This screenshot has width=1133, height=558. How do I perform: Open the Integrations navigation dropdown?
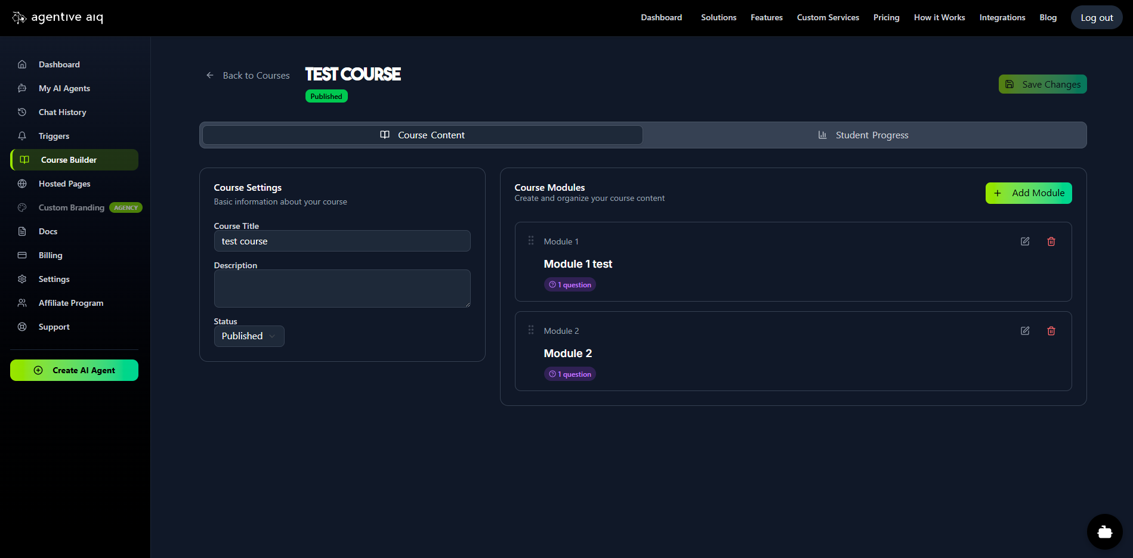[1002, 17]
